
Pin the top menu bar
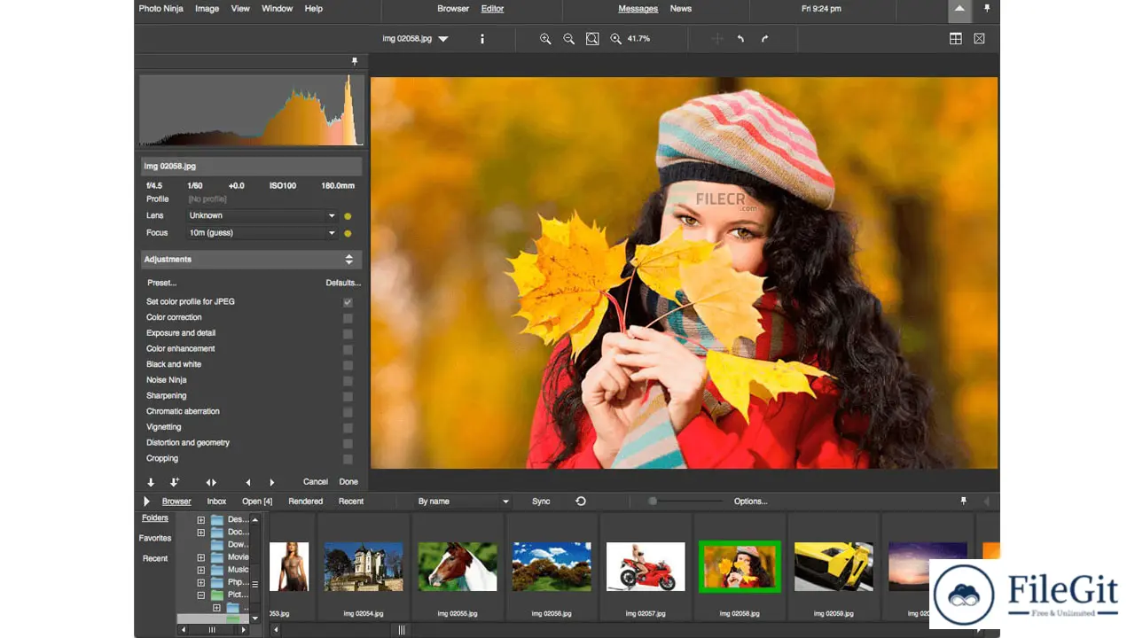tap(987, 8)
